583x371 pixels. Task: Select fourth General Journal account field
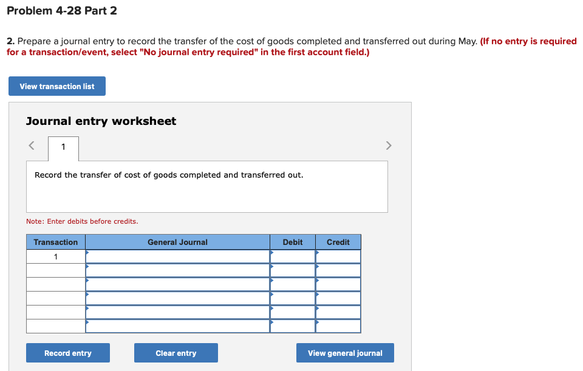click(178, 298)
